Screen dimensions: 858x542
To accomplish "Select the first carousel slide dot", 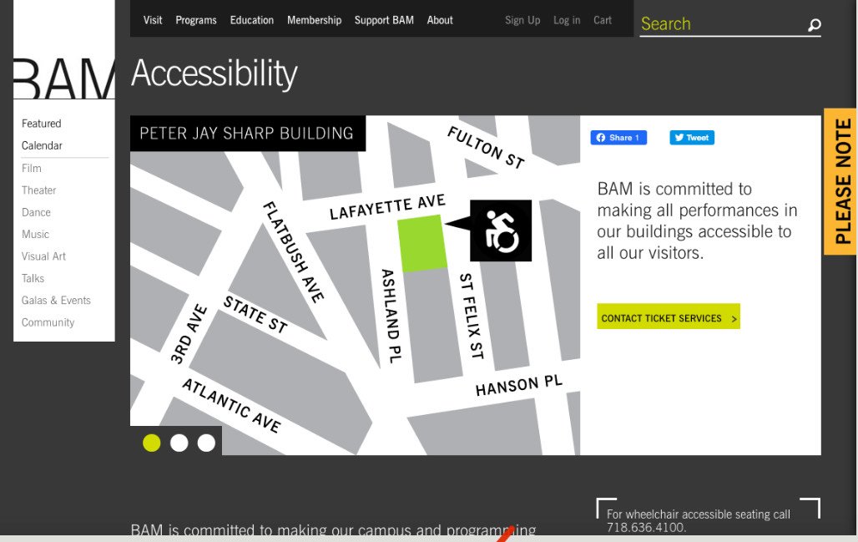I will coord(152,443).
